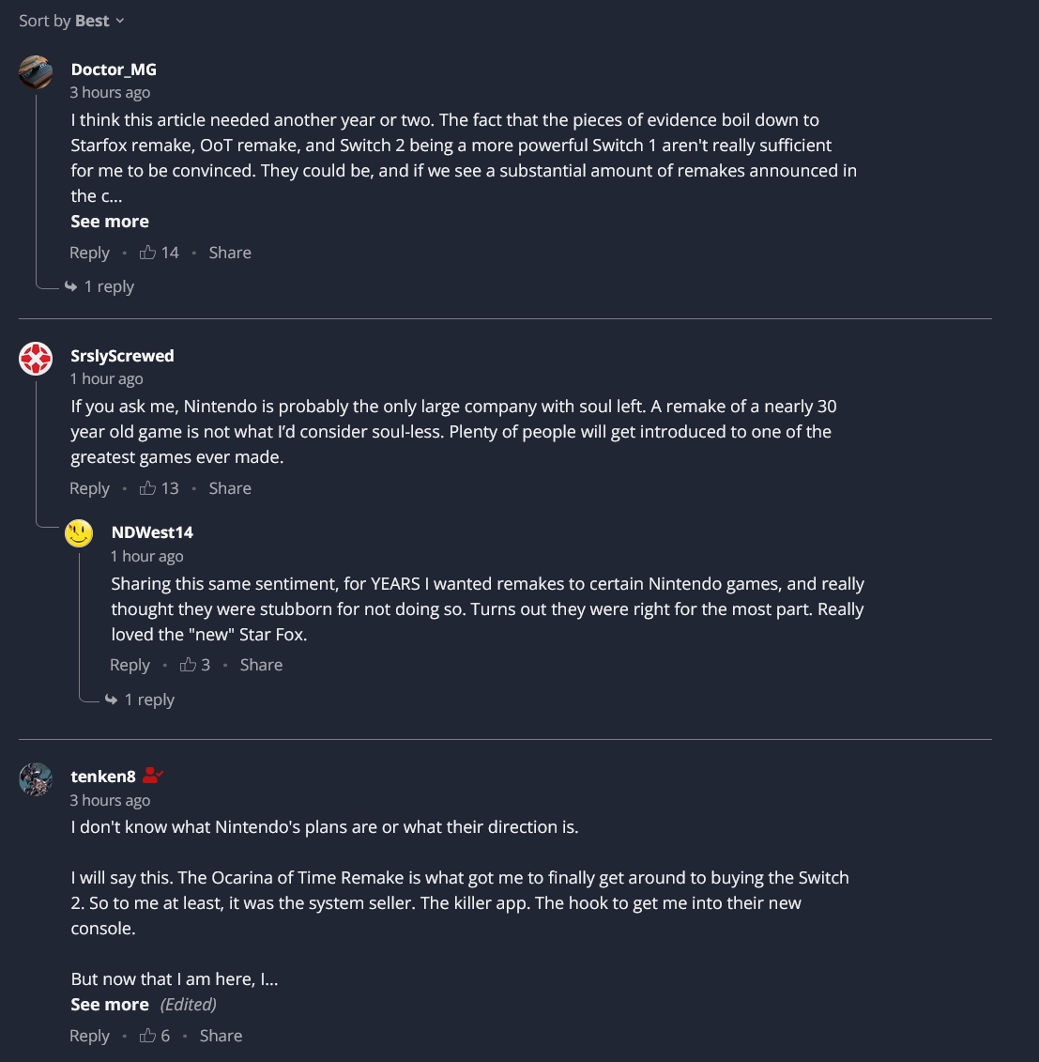Image resolution: width=1039 pixels, height=1062 pixels.
Task: Expand tenken8's comment with See more
Action: [110, 1005]
